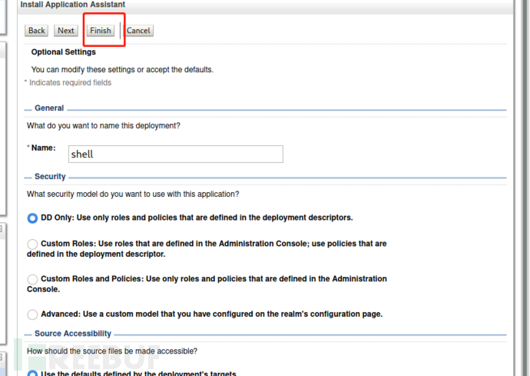Click the 'Install Application Assistant' title
Image resolution: width=530 pixels, height=376 pixels.
(x=73, y=5)
